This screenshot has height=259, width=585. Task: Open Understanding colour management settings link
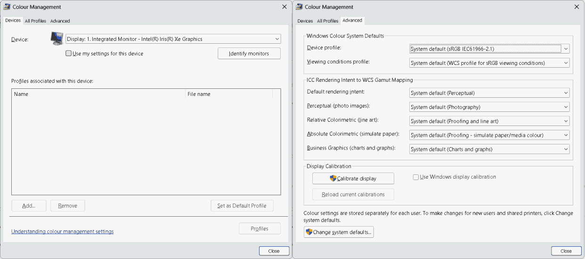click(x=62, y=231)
